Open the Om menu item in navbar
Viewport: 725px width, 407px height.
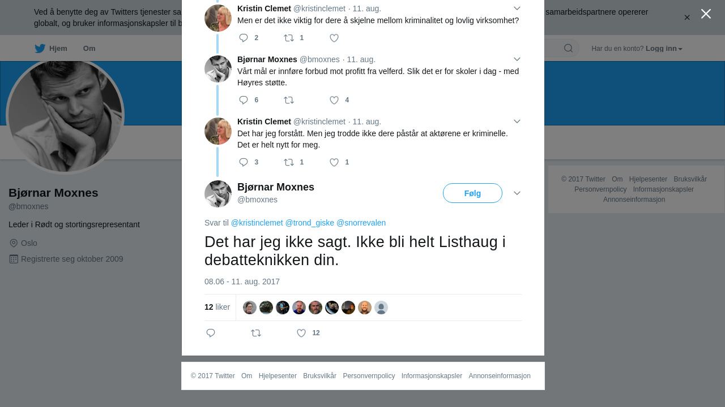(89, 49)
